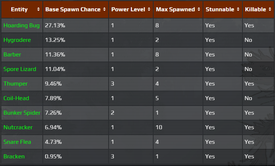Click the Nutcracker max spawned value 10

(159, 127)
